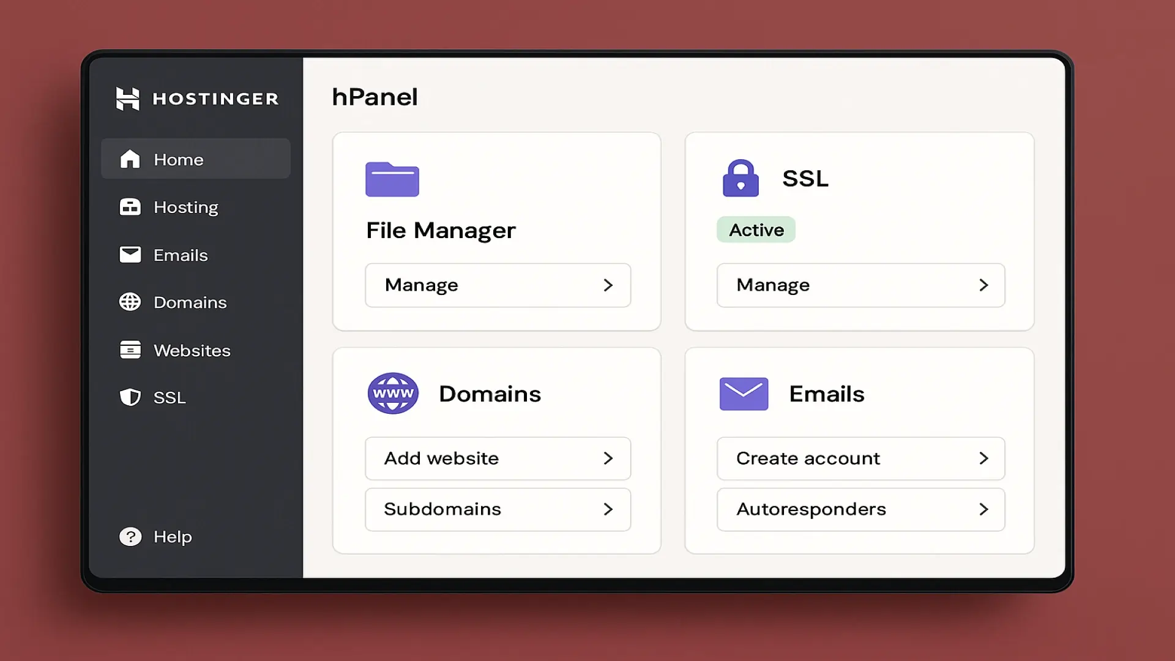Open Emails from the sidebar text
Image resolution: width=1175 pixels, height=661 pixels.
[x=181, y=255]
